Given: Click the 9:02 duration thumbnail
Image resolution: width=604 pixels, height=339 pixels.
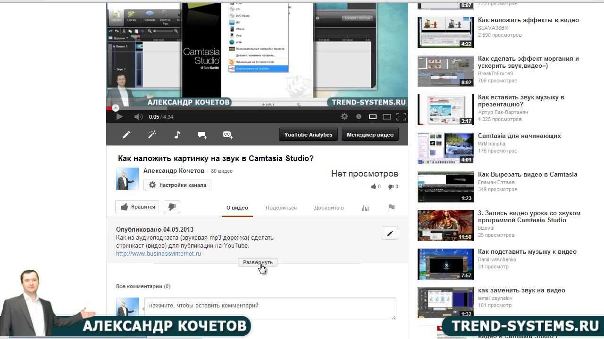Looking at the screenshot, I should (x=446, y=71).
